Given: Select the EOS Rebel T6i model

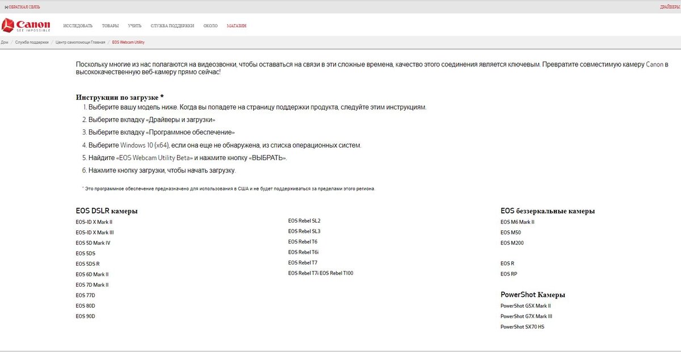Looking at the screenshot, I should pyautogui.click(x=303, y=252).
